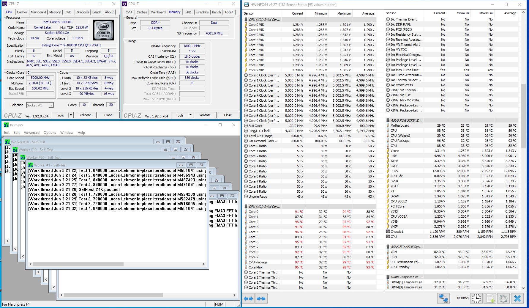Screen dimensions: 529x308
Task: Reset the HWiNFO elapsed time clock icon
Action: (476, 298)
